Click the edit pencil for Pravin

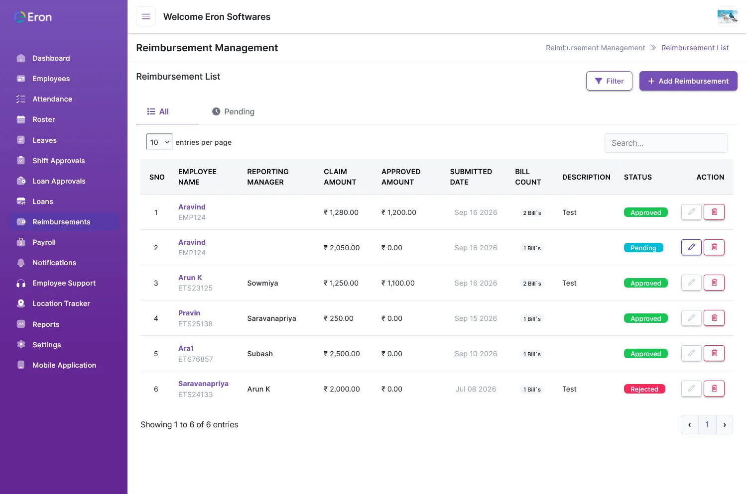691,318
